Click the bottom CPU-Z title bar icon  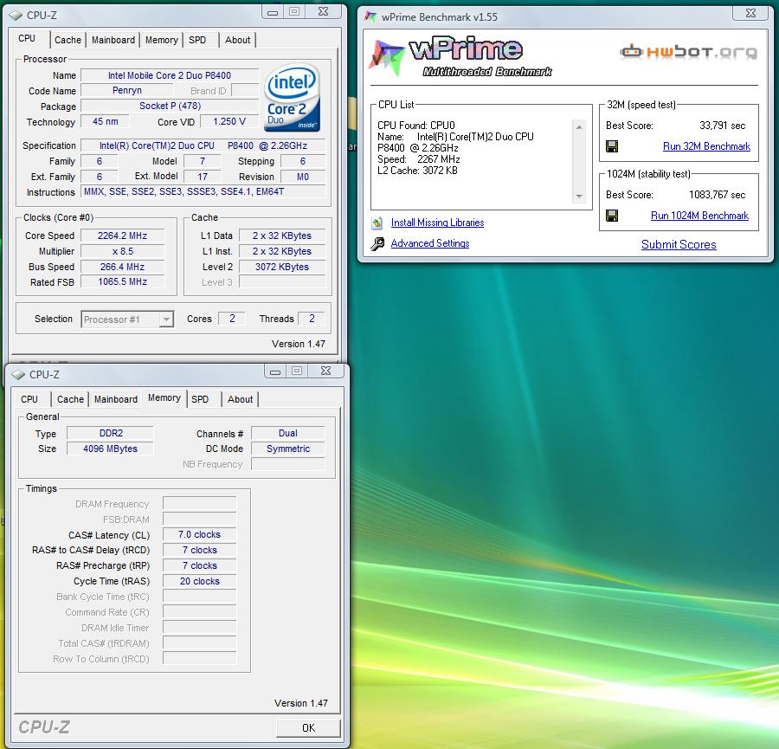pyautogui.click(x=18, y=374)
